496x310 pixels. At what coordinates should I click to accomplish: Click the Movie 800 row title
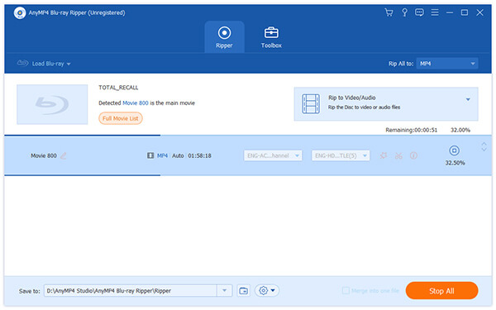pyautogui.click(x=44, y=155)
